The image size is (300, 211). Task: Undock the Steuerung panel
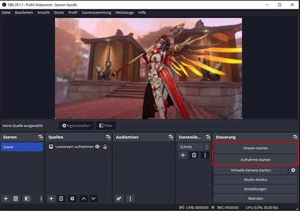click(x=295, y=137)
